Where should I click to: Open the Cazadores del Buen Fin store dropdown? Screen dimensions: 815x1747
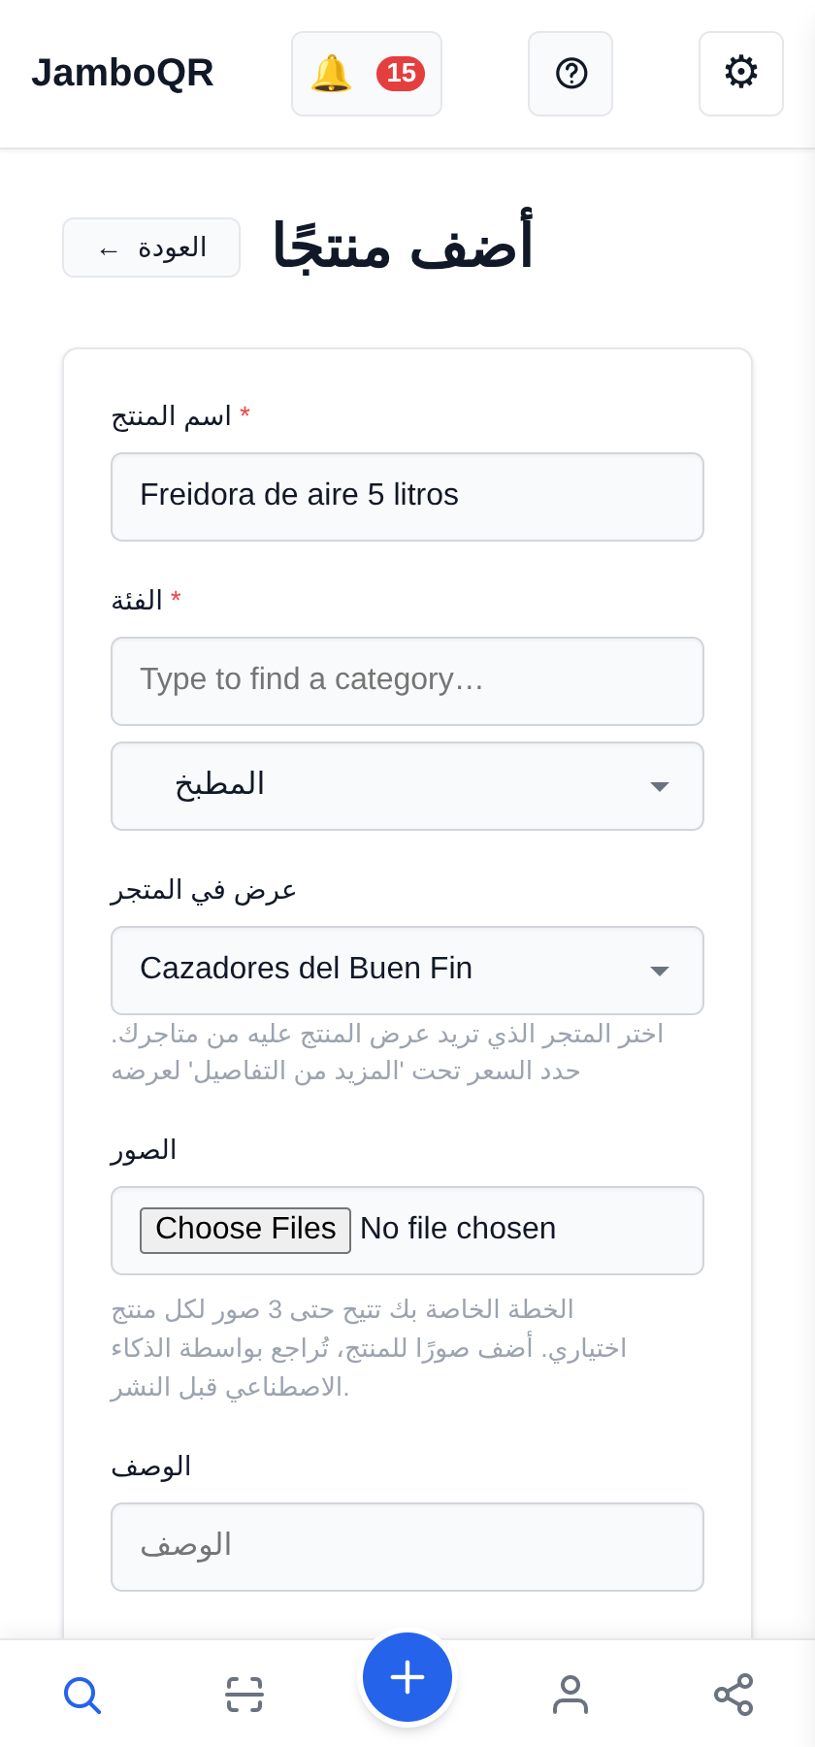(407, 971)
